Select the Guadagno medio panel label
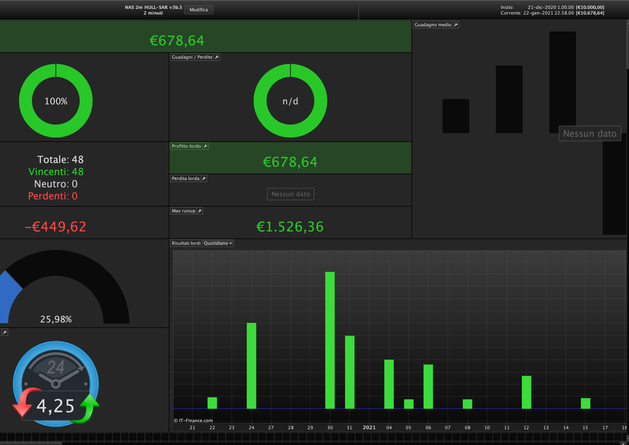 pos(432,25)
